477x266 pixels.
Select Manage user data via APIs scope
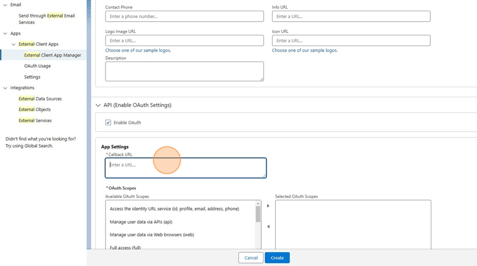(x=141, y=222)
